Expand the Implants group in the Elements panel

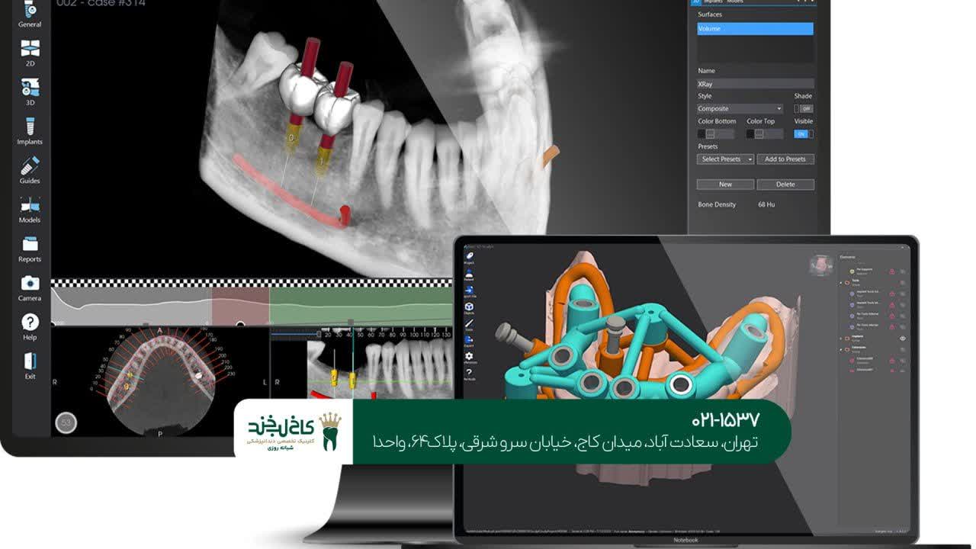(x=841, y=337)
